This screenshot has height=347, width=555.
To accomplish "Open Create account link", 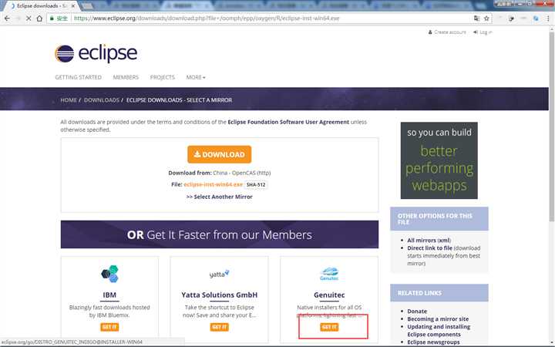I will 447,32.
